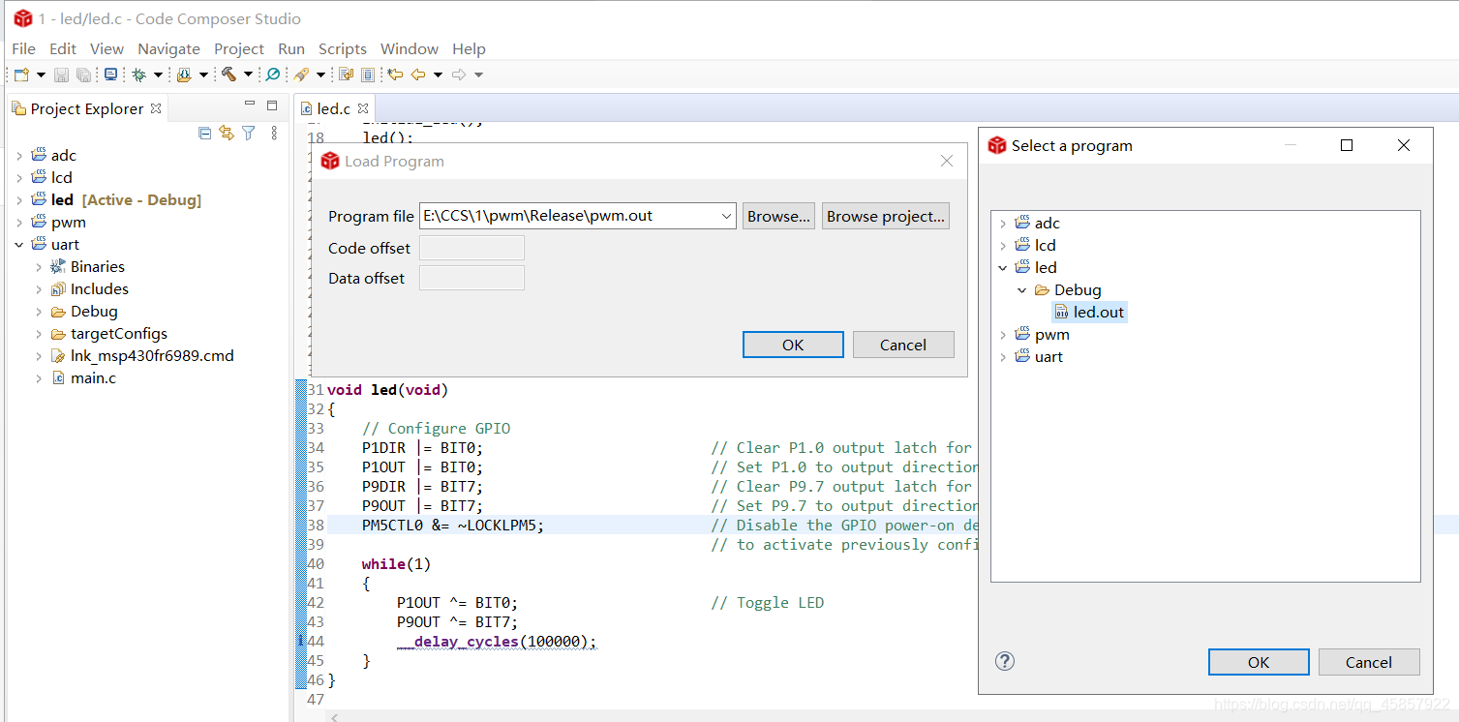Click the Next Annotation toolbar icon
This screenshot has height=722, width=1459.
(347, 75)
